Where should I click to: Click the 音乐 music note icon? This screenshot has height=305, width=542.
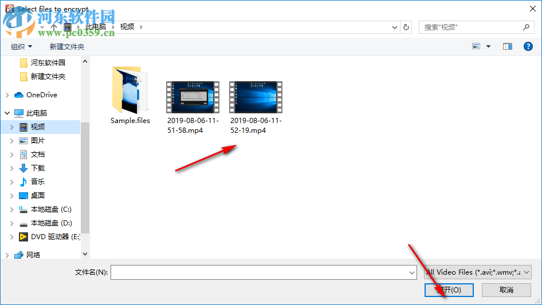pyautogui.click(x=23, y=182)
